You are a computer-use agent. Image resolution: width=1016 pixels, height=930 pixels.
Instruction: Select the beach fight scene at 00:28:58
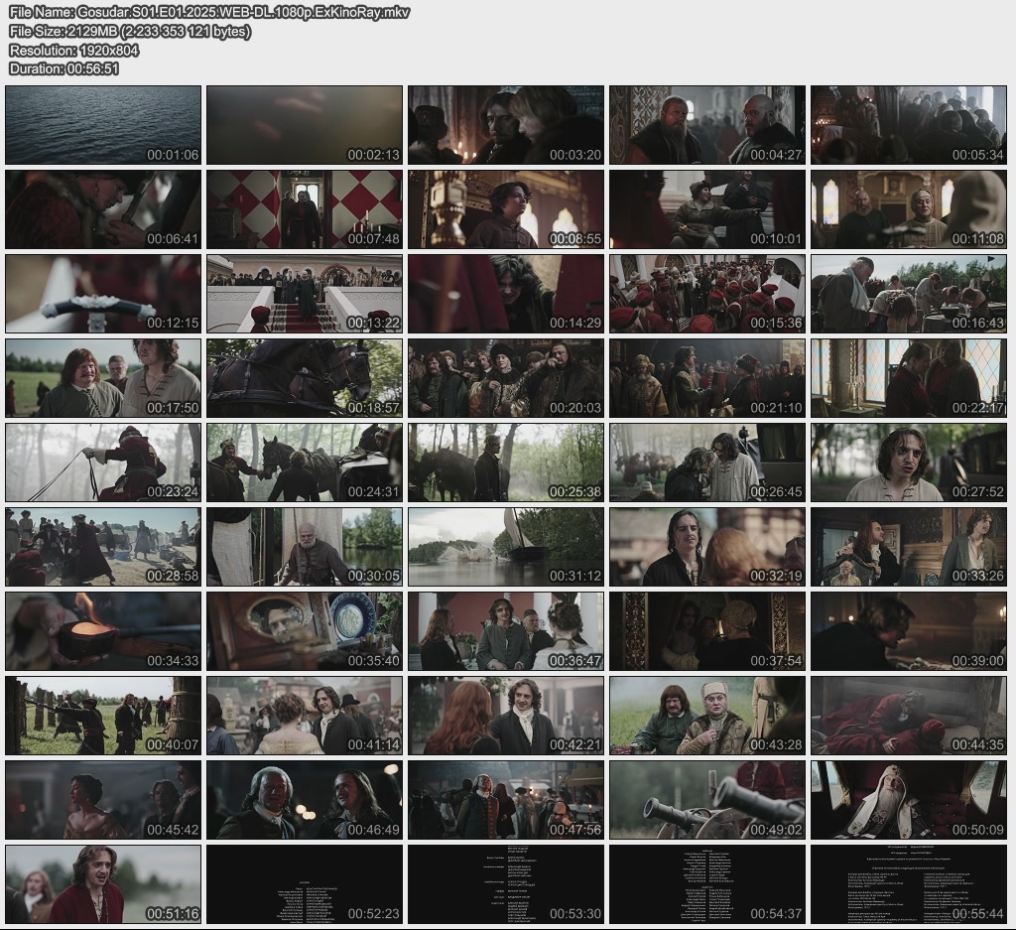103,547
